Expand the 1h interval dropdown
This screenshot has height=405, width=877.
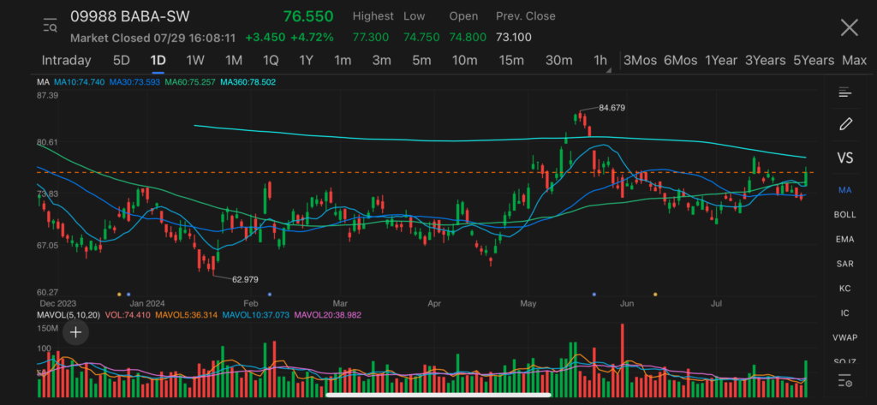pyautogui.click(x=601, y=61)
